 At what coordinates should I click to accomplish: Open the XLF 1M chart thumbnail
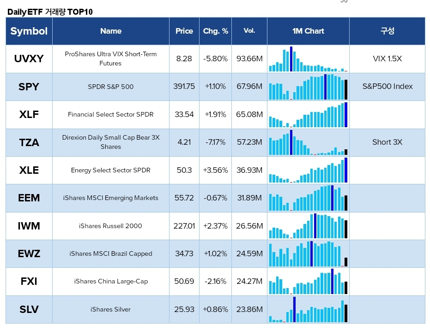click(x=308, y=115)
